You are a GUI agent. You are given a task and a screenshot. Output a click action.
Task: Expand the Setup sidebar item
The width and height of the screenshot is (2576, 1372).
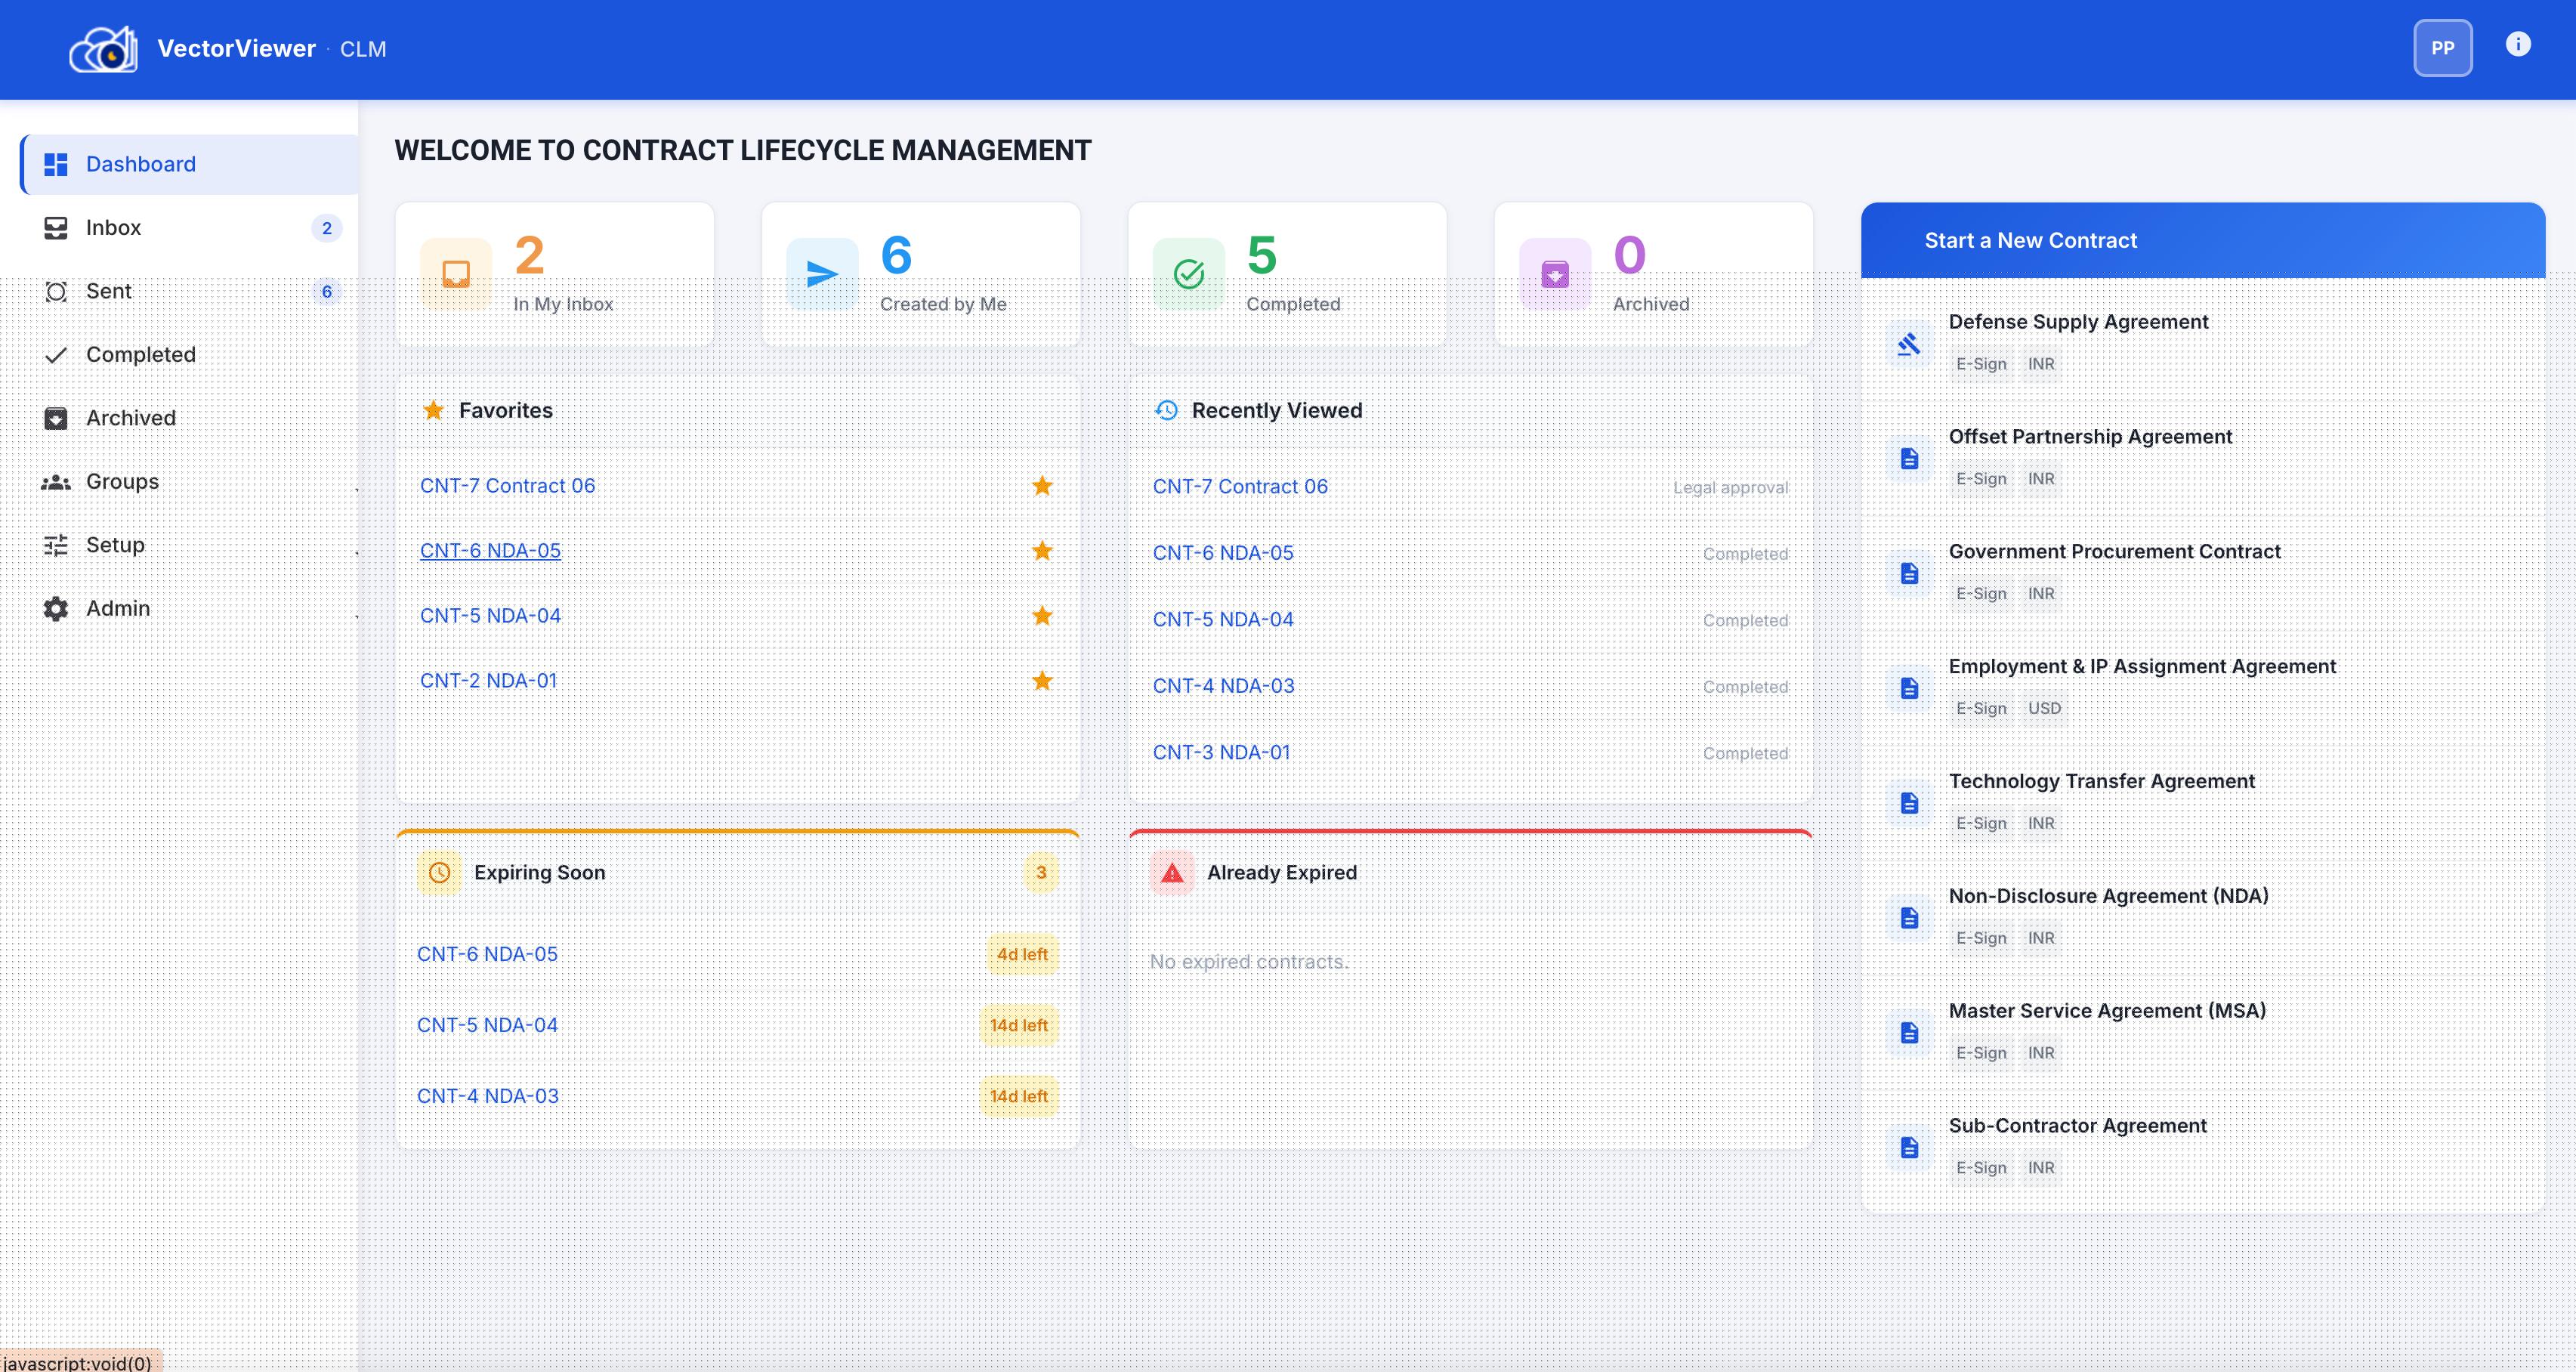pyautogui.click(x=190, y=545)
